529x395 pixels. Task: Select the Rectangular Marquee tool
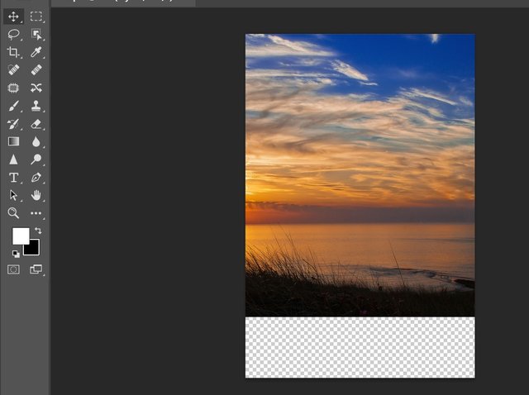36,17
